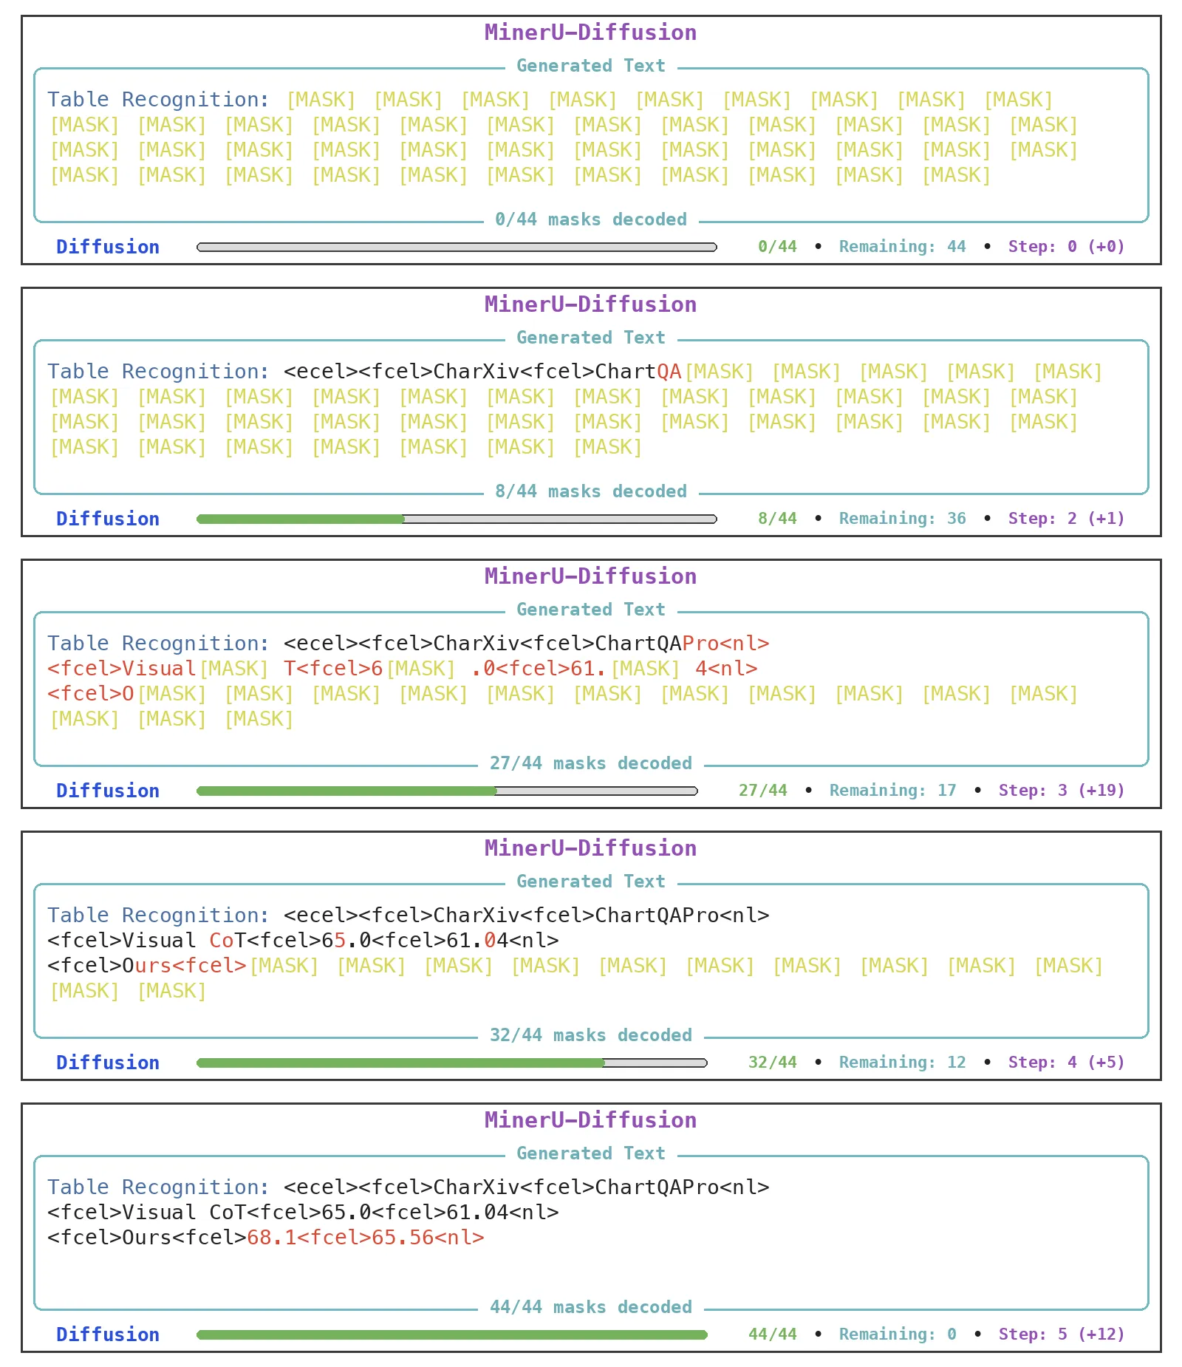The image size is (1182, 1367).
Task: Click the progress bar showing 32/44 decoded
Action: (x=452, y=1063)
